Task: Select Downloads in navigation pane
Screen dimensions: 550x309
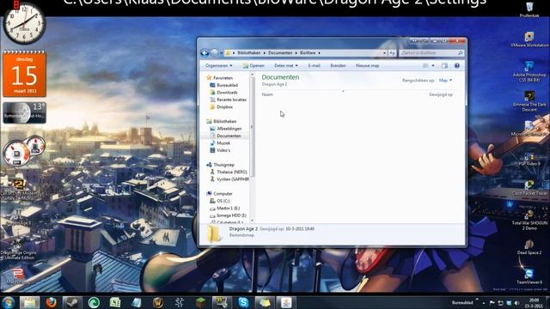Action: 223,93
